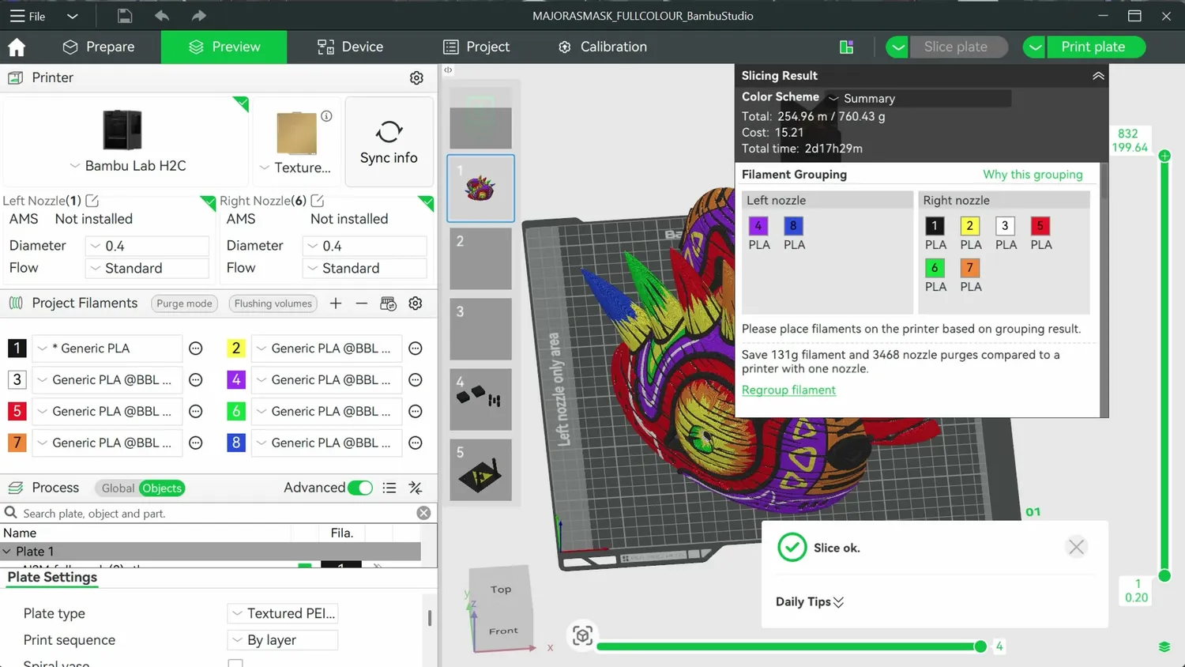Viewport: 1185px width, 667px height.
Task: Click the save project icon
Action: [124, 16]
